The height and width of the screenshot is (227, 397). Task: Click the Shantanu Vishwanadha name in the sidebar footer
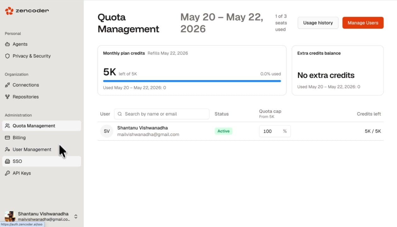click(x=43, y=214)
